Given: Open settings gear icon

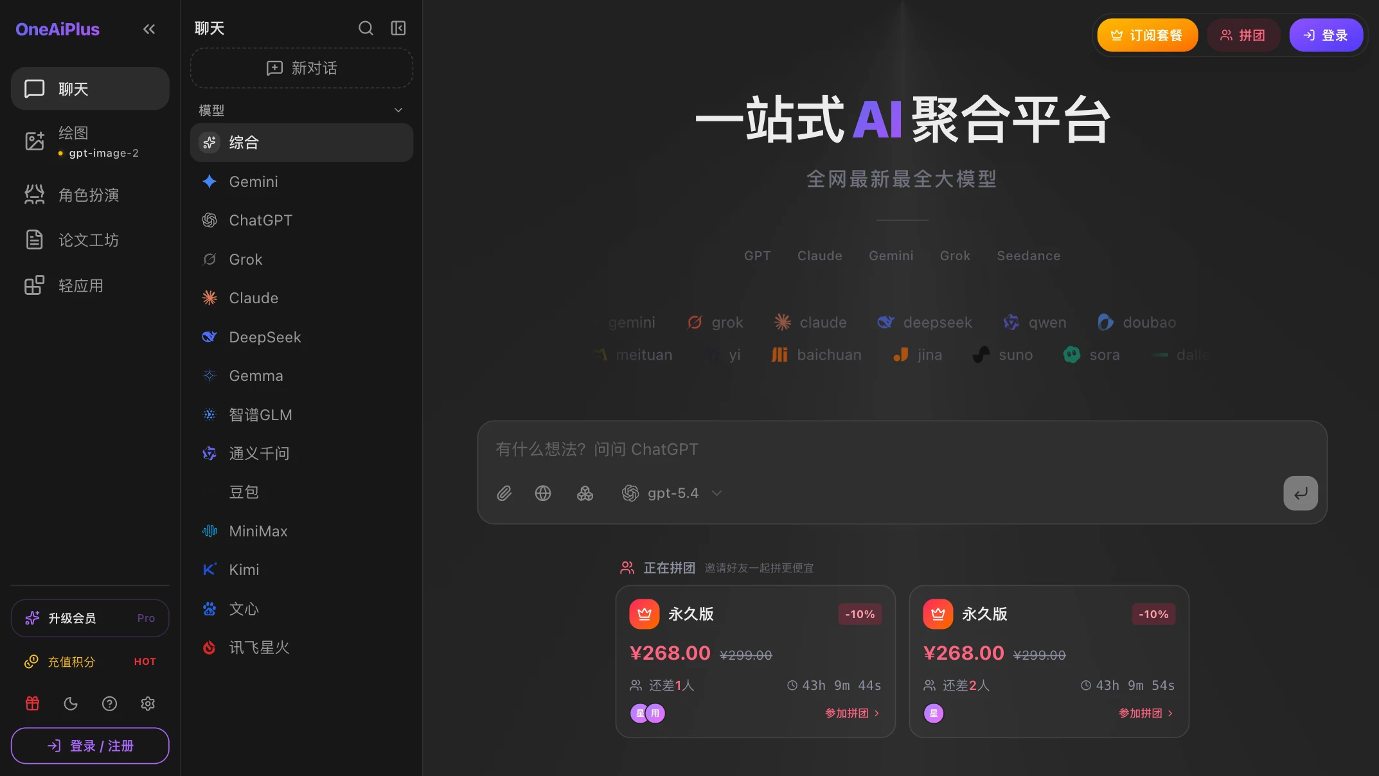Looking at the screenshot, I should point(148,703).
